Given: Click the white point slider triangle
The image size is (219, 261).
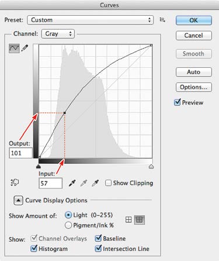Looking at the screenshot, I should pos(151,166).
